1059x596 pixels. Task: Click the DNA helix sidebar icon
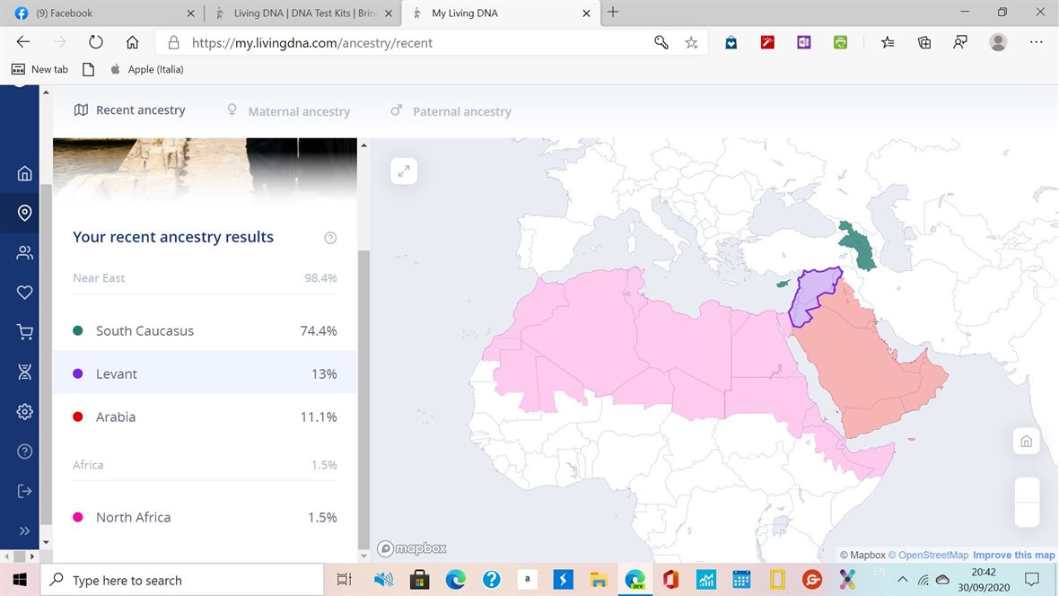click(24, 372)
